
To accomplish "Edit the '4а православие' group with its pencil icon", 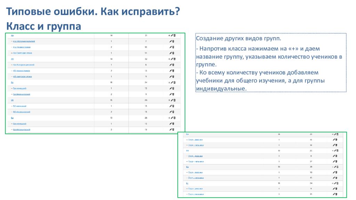I will click(170, 47).
